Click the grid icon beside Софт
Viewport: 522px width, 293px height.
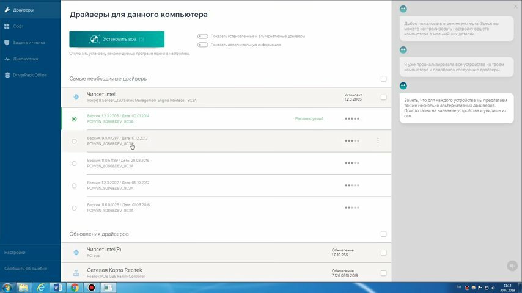7,26
